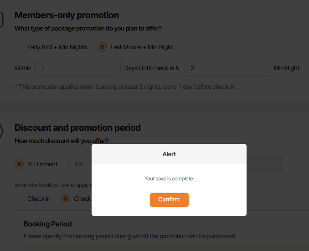
Task: Click the Members-only promotion heading
Action: coord(67,15)
